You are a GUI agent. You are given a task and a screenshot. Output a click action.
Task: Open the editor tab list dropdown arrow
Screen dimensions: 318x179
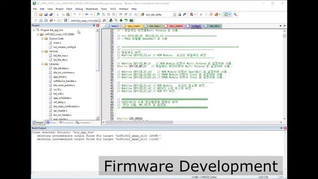coord(280,26)
